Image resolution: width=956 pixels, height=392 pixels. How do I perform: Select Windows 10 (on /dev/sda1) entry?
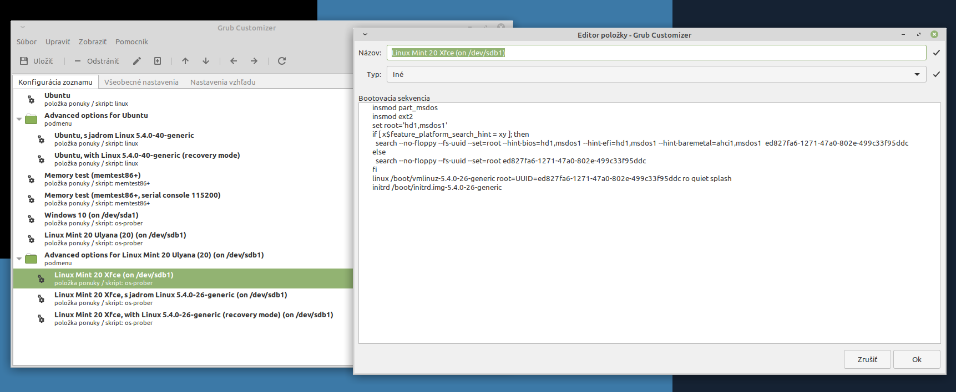92,219
